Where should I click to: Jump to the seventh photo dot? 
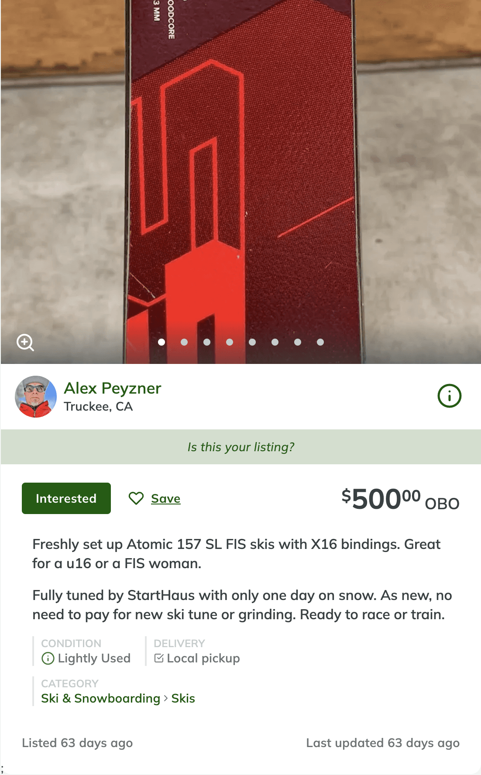pos(298,342)
